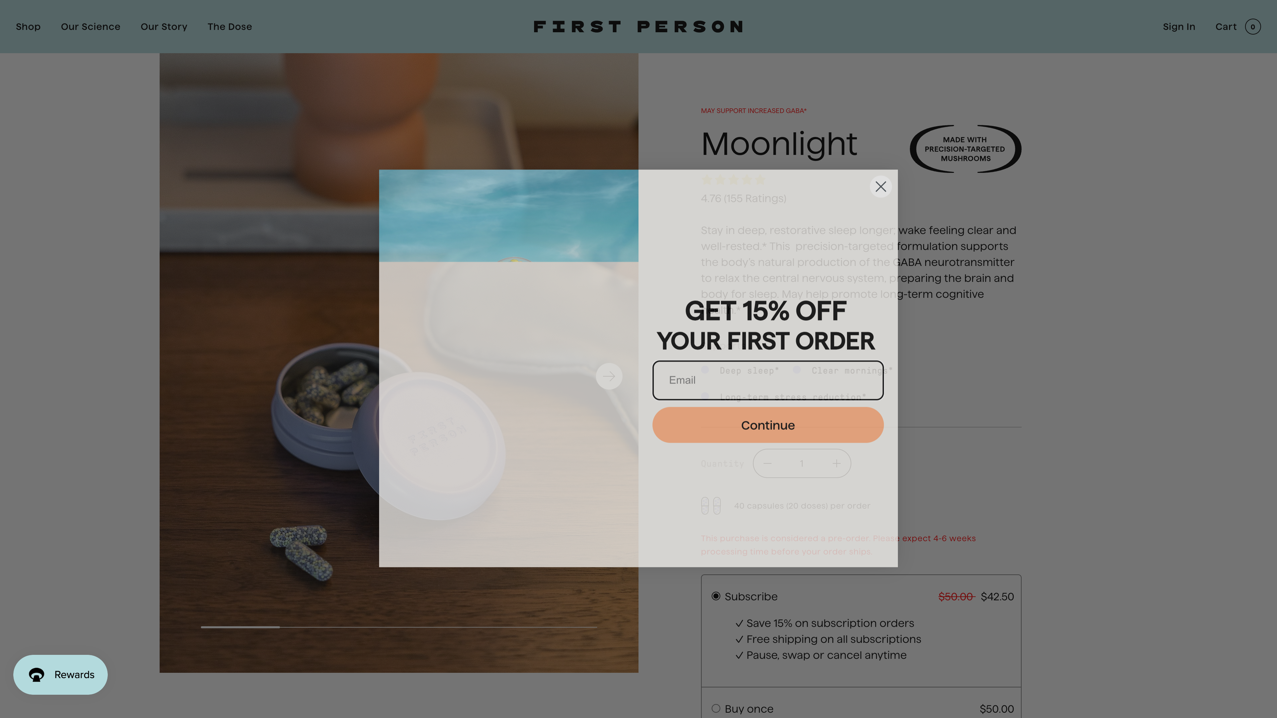This screenshot has height=718, width=1277.
Task: Navigate to Our Science
Action: pyautogui.click(x=91, y=27)
